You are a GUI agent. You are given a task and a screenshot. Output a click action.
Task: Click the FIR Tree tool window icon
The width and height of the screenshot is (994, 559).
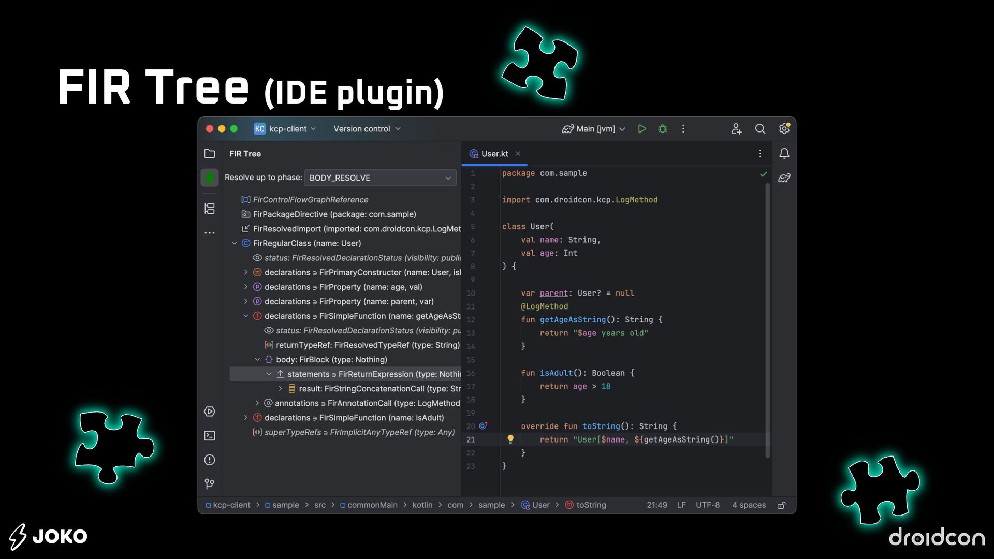[x=210, y=178]
